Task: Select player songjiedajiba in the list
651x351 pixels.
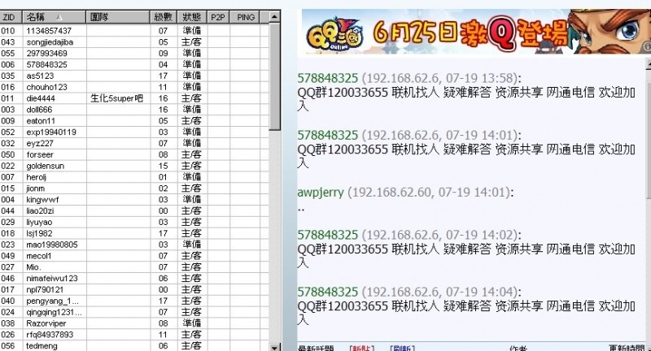Action: pyautogui.click(x=134, y=42)
